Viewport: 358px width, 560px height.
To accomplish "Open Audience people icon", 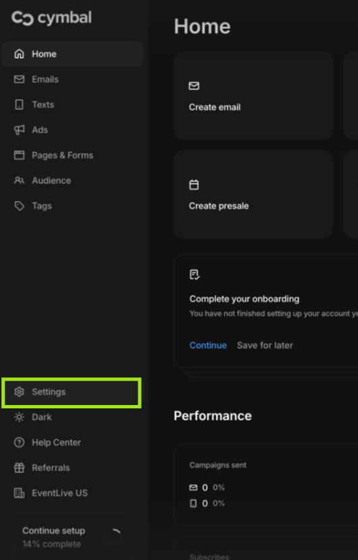I will [x=20, y=181].
